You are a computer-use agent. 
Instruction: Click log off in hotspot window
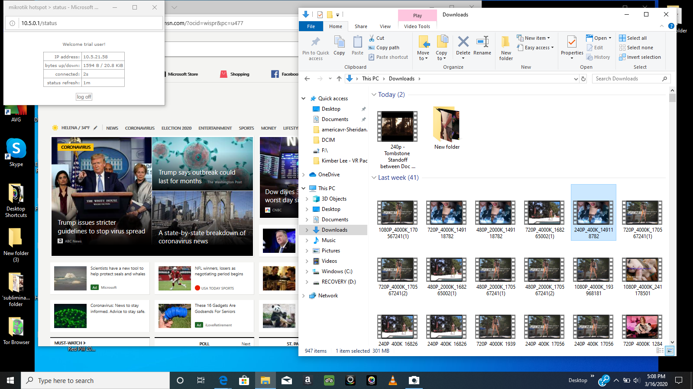[x=84, y=97]
